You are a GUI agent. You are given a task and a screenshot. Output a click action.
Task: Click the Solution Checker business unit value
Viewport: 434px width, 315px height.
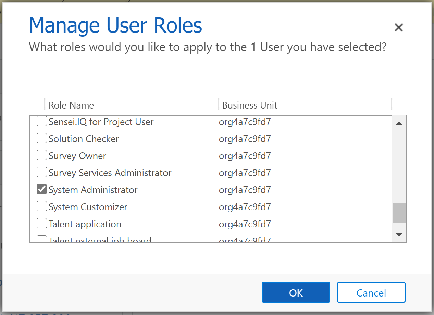(x=245, y=139)
